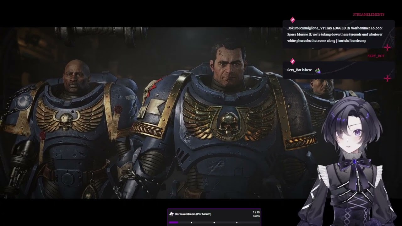This screenshot has width=402, height=226.
Task: Click the "1 / 10" sub count
Action: tap(256, 212)
